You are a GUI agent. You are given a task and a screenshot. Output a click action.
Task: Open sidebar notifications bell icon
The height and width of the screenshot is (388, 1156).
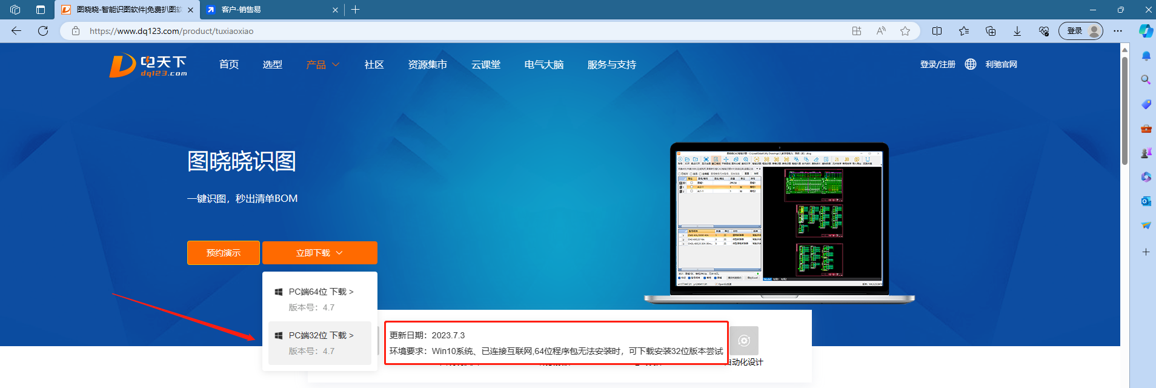[x=1146, y=56]
